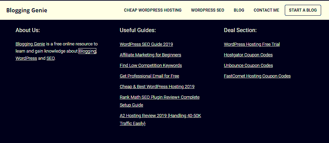Open the Blogging link in About Us text
The image size is (329, 143).
tap(87, 51)
